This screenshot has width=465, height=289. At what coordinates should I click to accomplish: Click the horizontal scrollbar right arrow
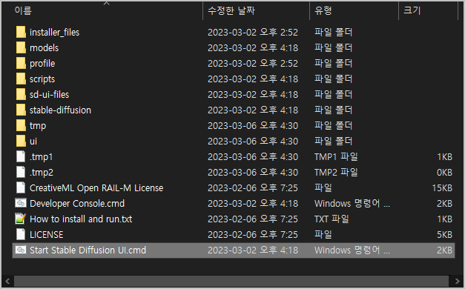coord(457,281)
